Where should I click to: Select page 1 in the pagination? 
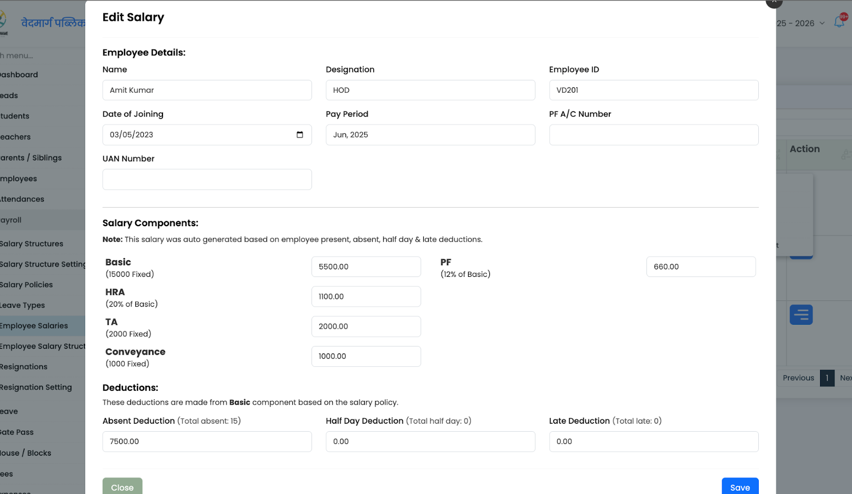click(x=826, y=378)
